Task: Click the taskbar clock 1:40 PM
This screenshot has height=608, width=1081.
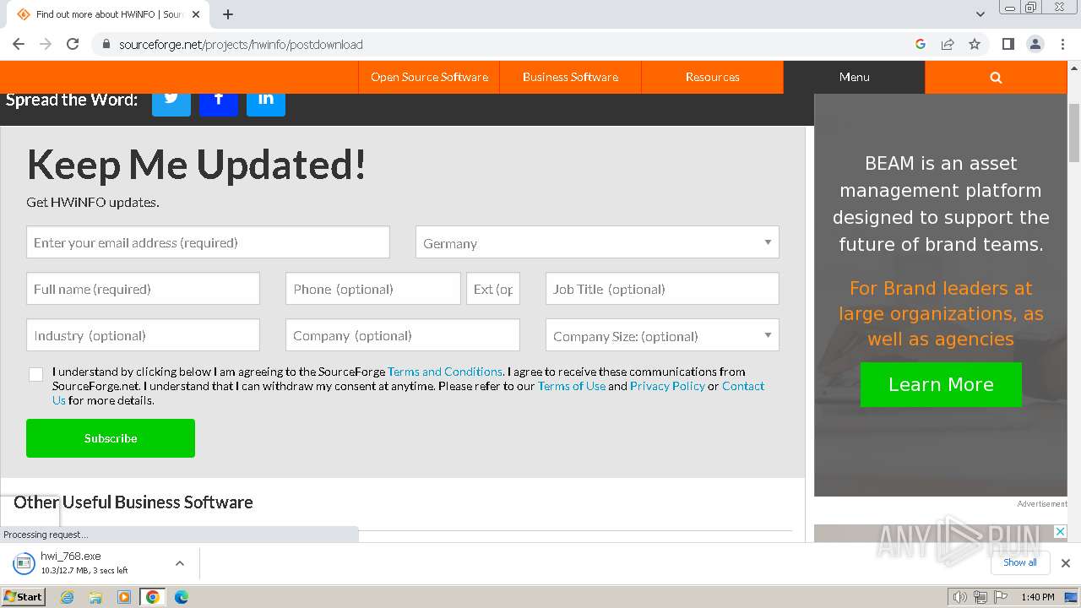Action: coord(1037,597)
